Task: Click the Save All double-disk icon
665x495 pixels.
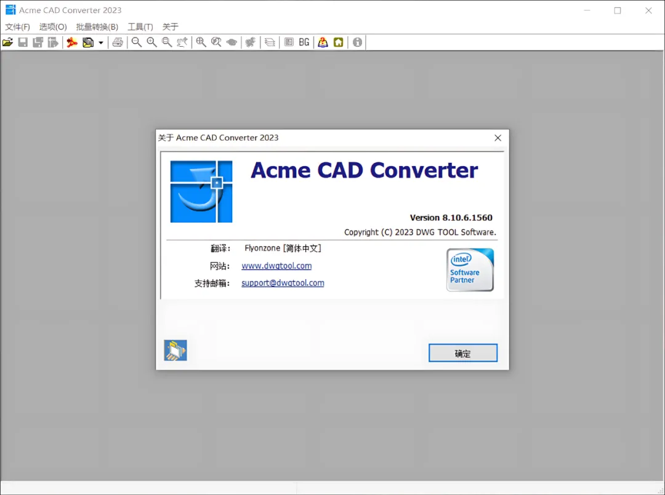Action: [x=38, y=42]
